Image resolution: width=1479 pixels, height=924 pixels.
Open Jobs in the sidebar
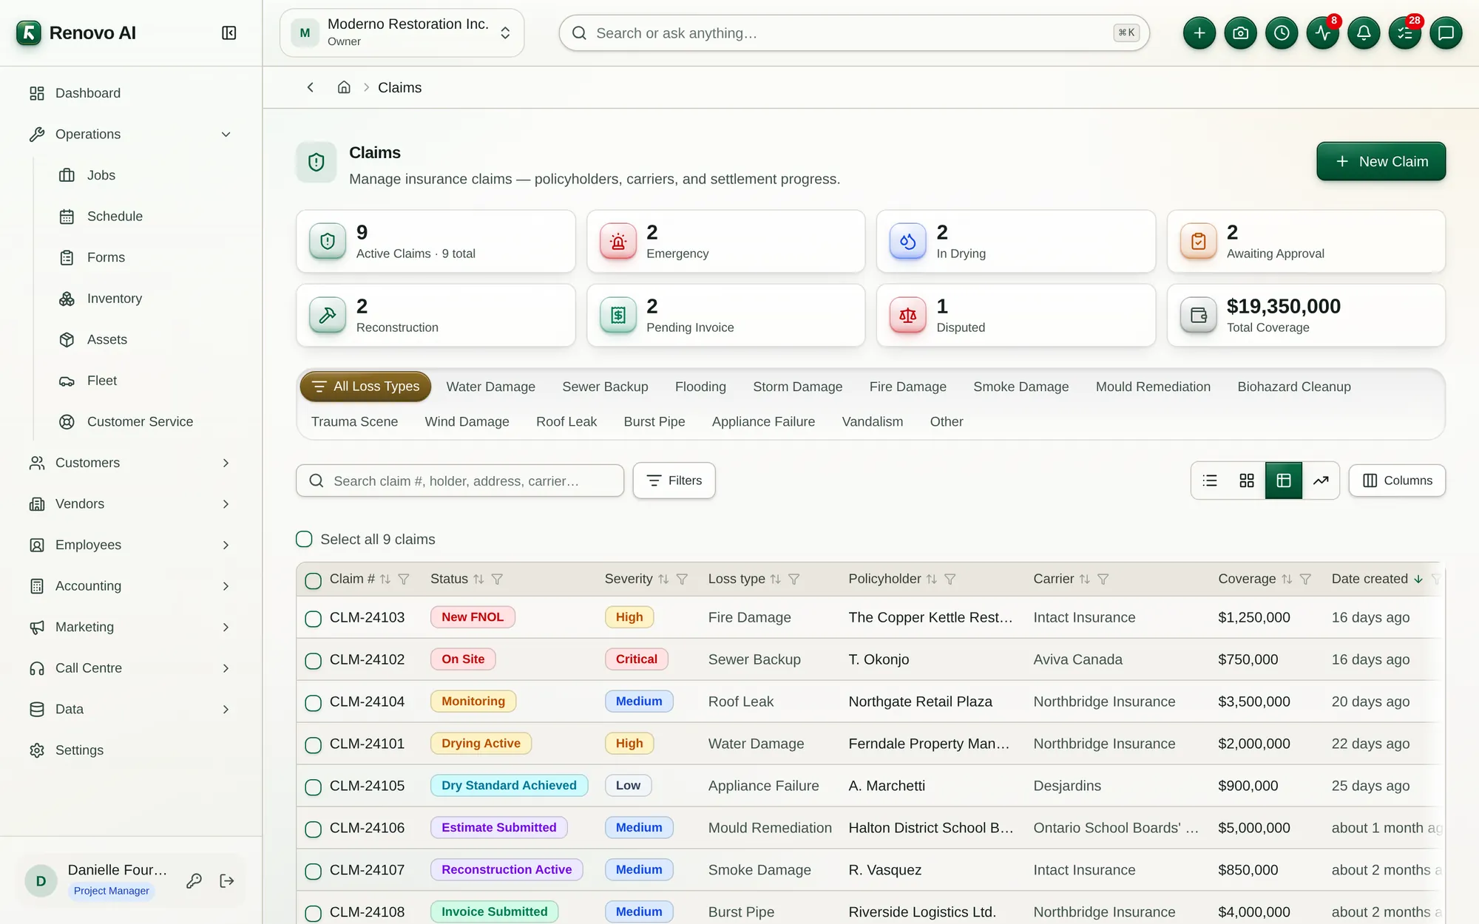[x=101, y=175]
